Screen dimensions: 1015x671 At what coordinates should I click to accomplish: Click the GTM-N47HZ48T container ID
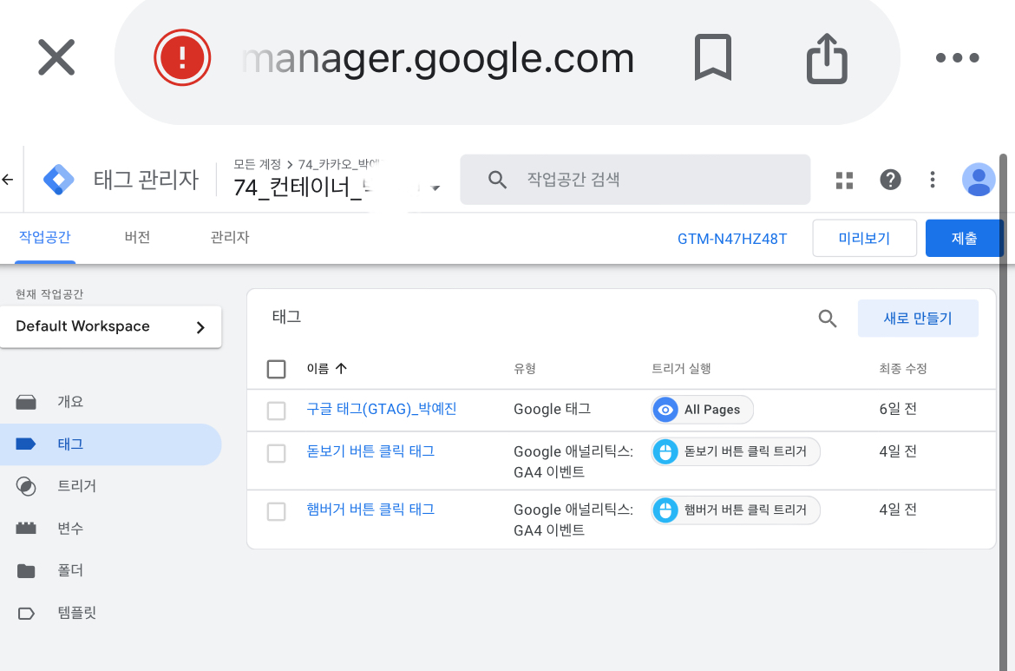pyautogui.click(x=732, y=239)
